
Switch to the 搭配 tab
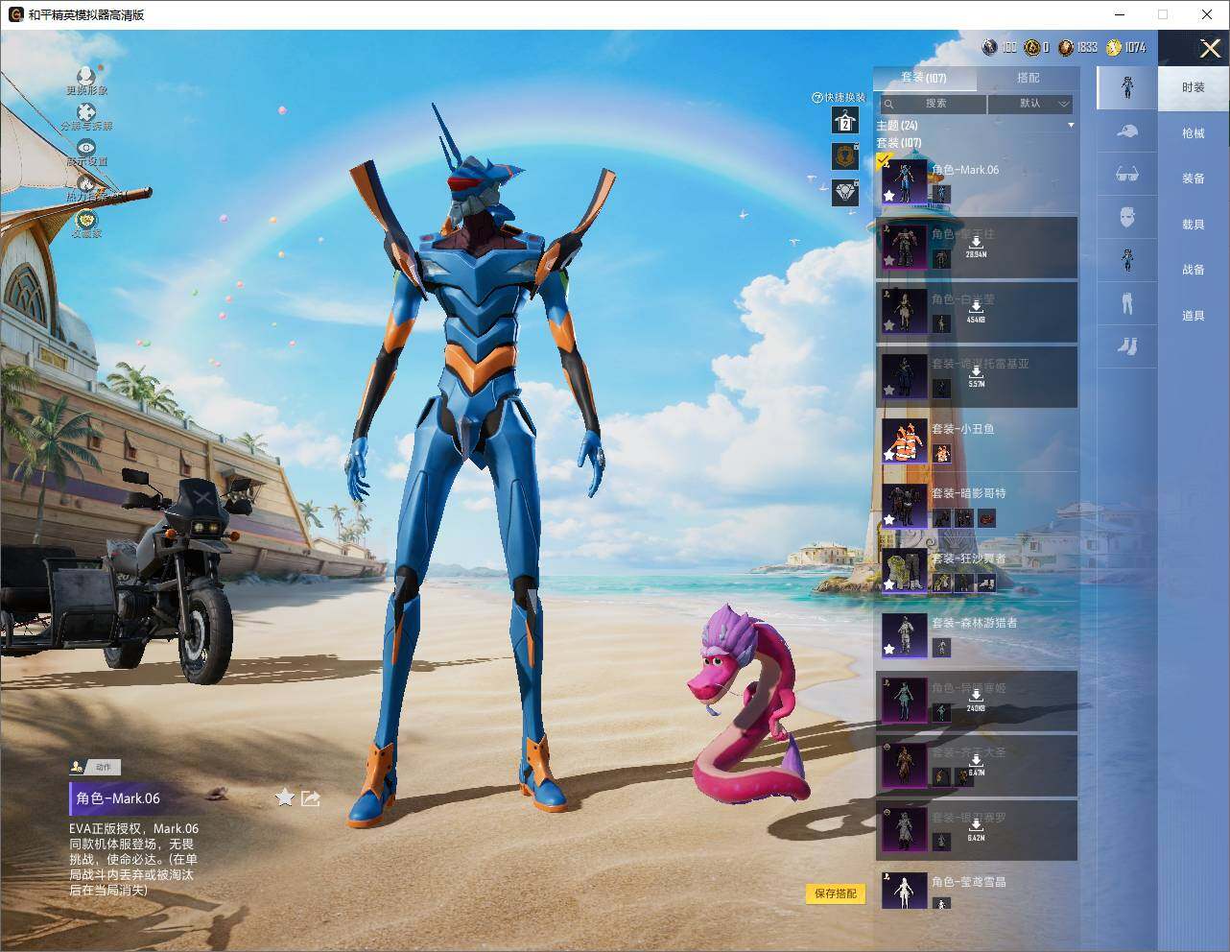1028,78
